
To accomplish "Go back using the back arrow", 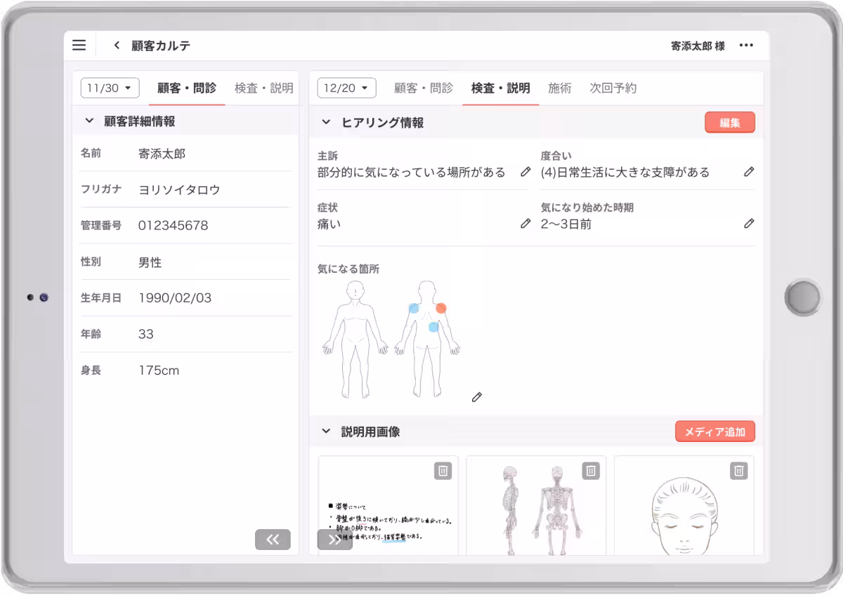I will [x=116, y=45].
